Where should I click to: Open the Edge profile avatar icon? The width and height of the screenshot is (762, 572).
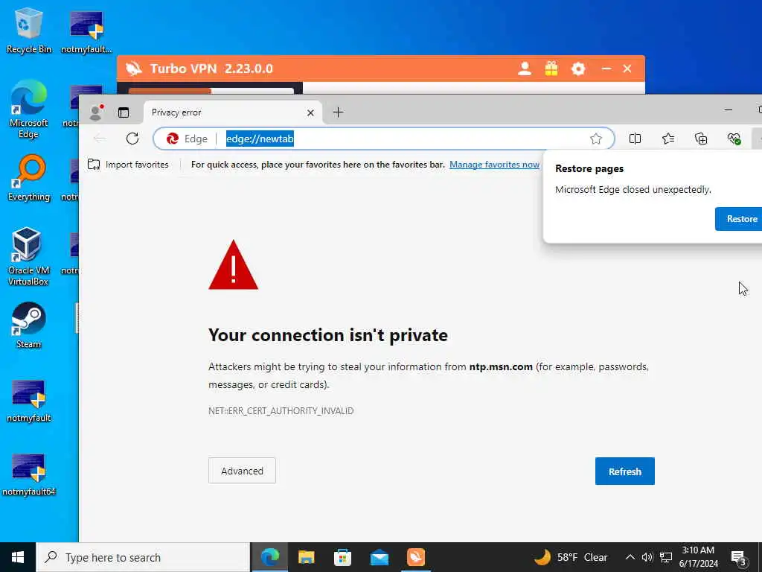[97, 112]
